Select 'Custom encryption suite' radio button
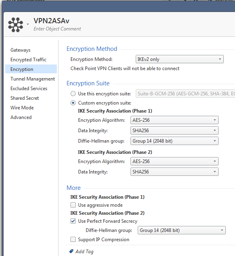The width and height of the screenshot is (235, 256). coord(73,103)
